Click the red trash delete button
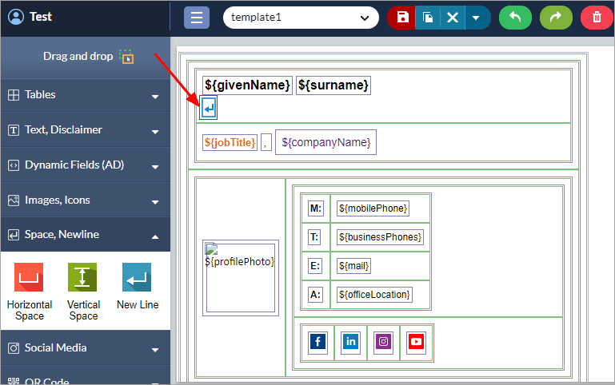This screenshot has width=615, height=385. [x=597, y=18]
